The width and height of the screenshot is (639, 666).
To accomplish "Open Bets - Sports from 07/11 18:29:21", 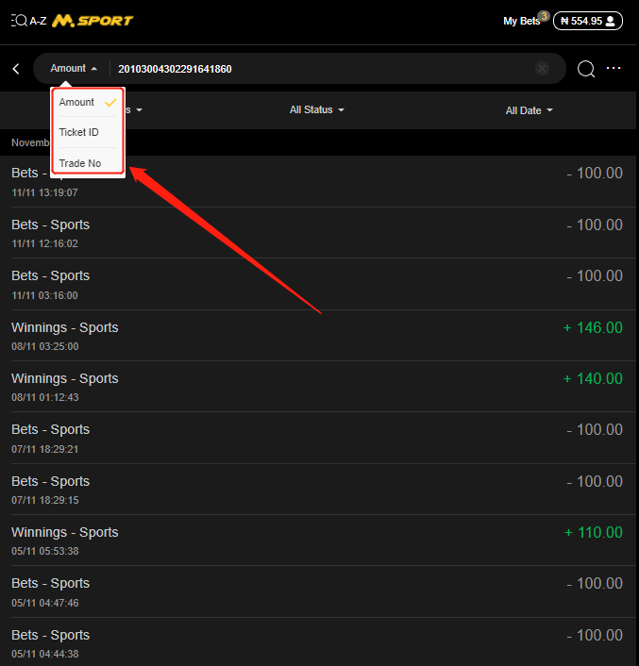I will [319, 438].
